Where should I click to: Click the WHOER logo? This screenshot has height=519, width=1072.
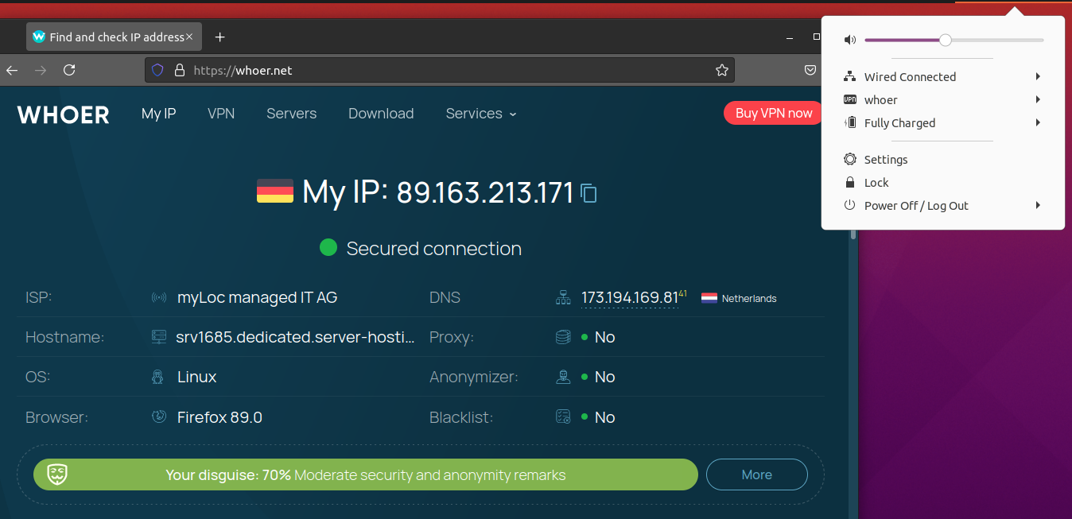[63, 114]
